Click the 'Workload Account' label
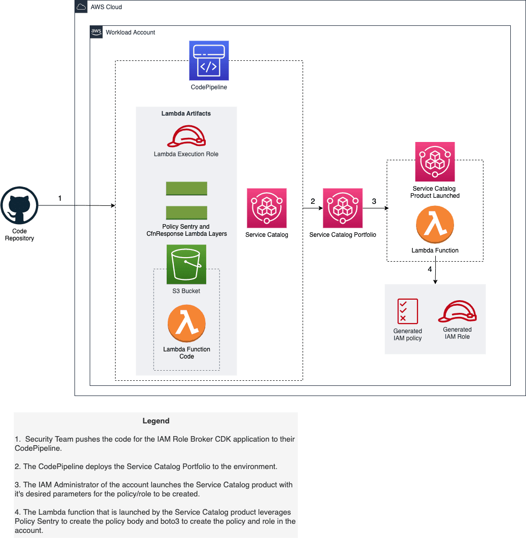526x538 pixels. 130,32
